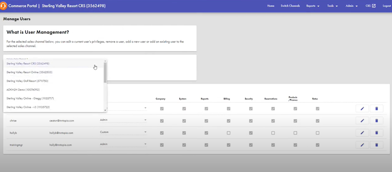Toggle System checkbox for trainingmgr
Screen dimensions: 392x172
184,145
